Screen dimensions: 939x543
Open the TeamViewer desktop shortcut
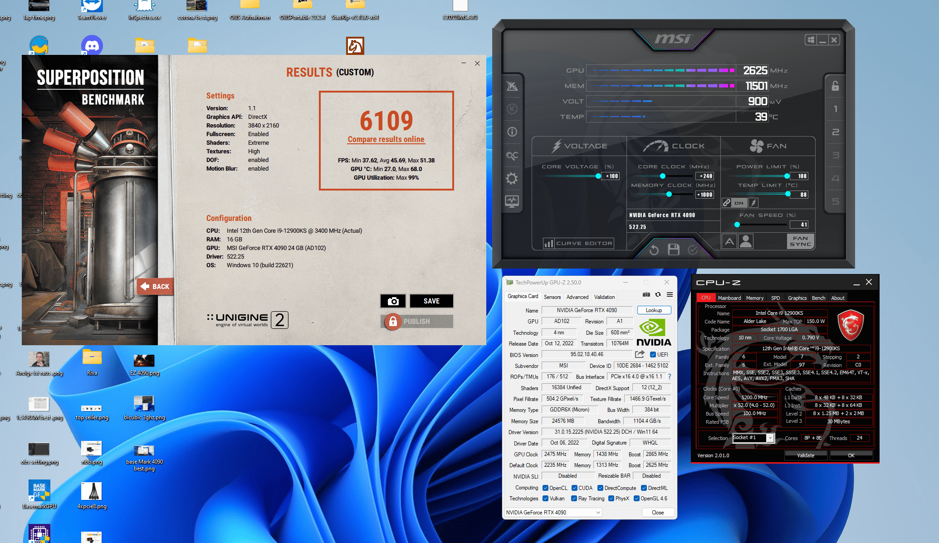(x=92, y=10)
